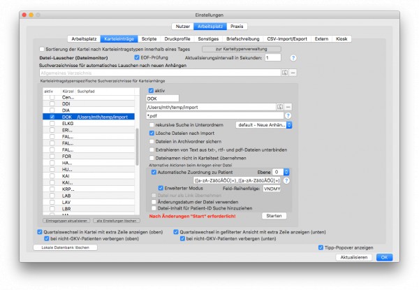Click the Feld-Reihenfolge VNDMY input field
This screenshot has width=419, height=290.
click(x=272, y=189)
